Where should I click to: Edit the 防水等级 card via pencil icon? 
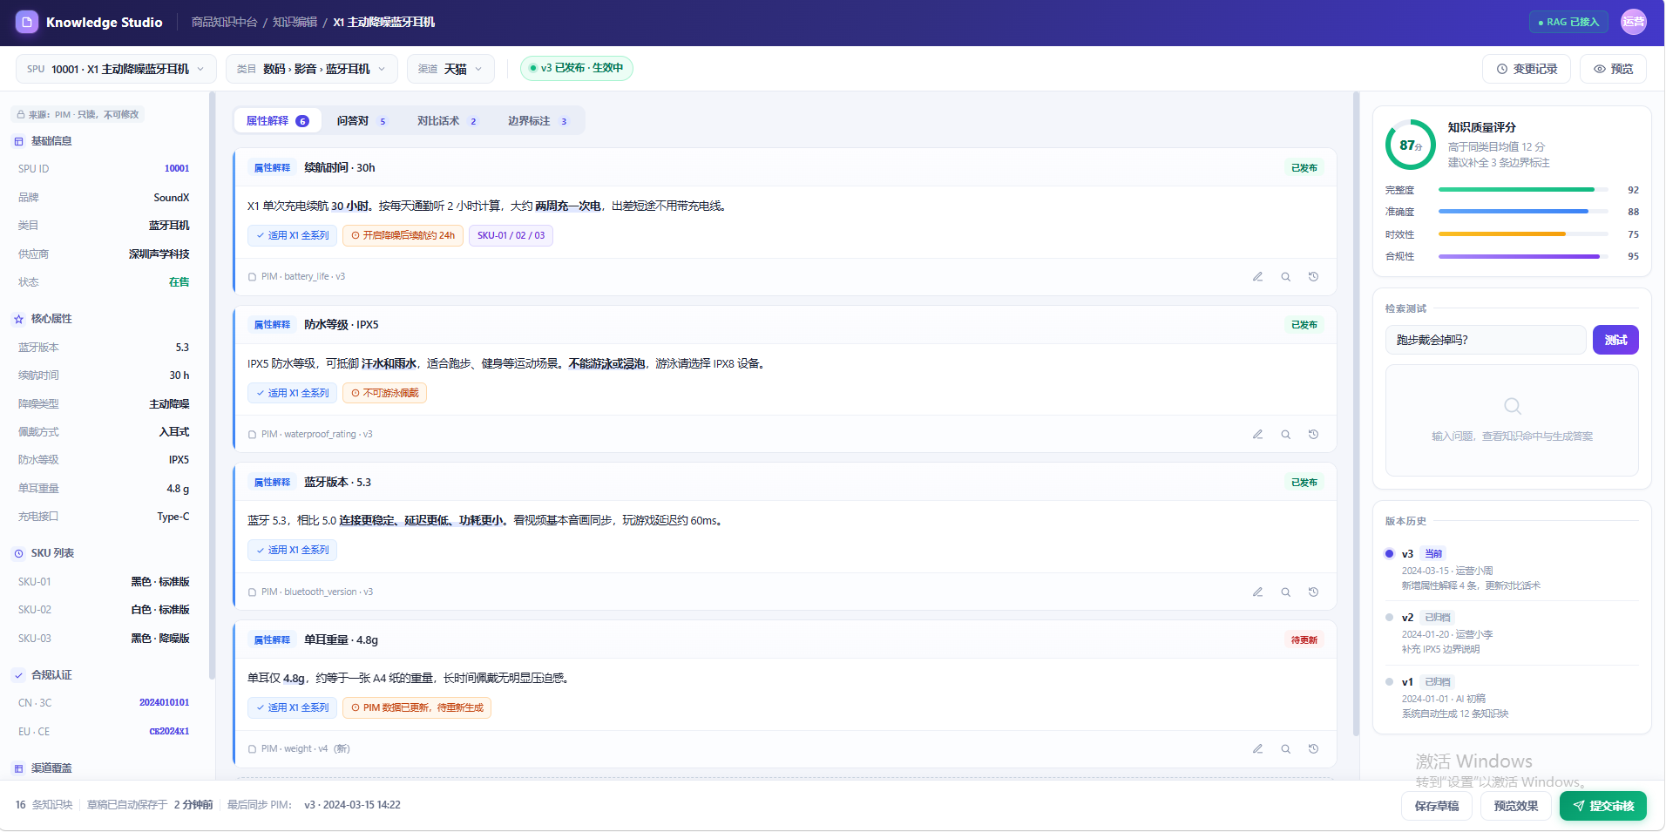pos(1257,434)
